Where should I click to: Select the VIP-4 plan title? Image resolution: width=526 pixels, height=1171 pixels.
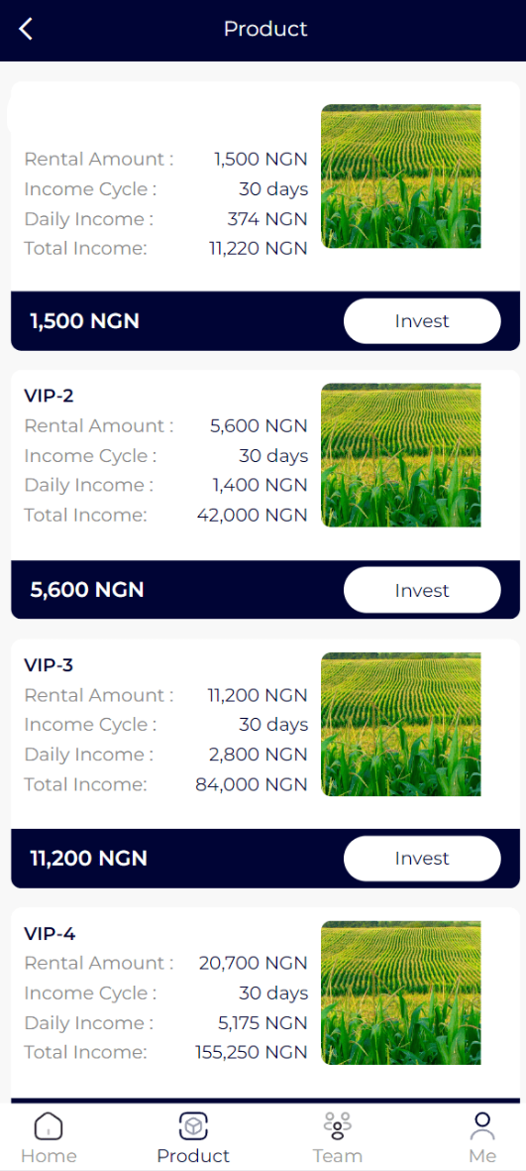pyautogui.click(x=50, y=933)
